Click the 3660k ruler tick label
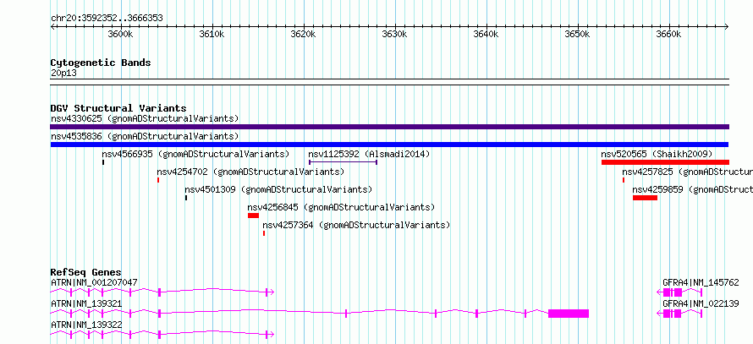 click(669, 35)
